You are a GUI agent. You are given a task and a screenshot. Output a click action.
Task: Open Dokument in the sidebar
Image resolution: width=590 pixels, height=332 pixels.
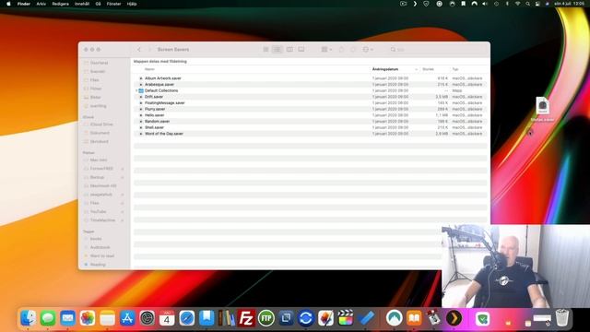point(100,133)
